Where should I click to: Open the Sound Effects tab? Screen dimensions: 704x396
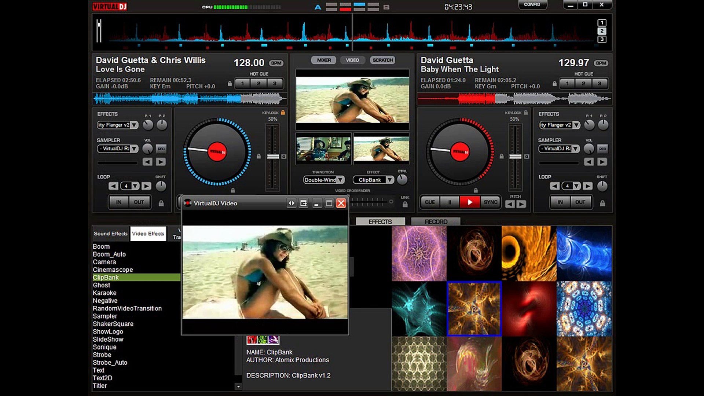[x=110, y=234]
